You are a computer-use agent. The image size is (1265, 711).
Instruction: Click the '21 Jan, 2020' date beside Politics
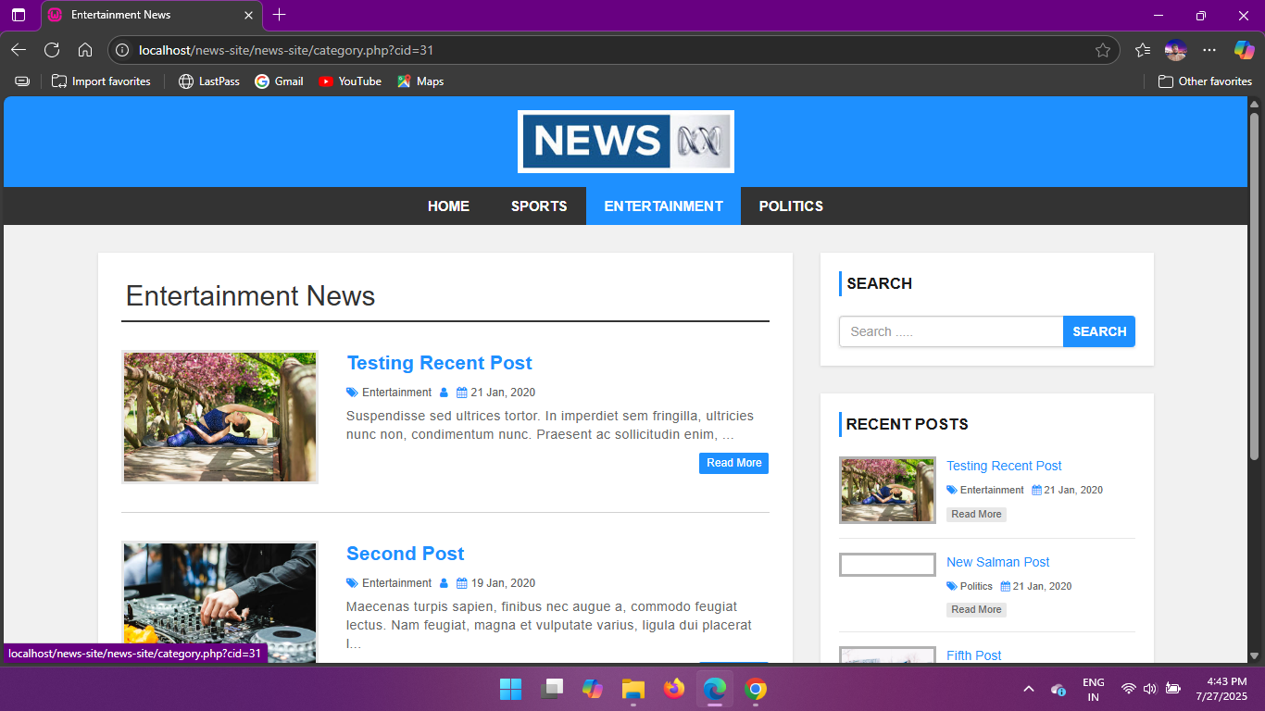[1042, 586]
